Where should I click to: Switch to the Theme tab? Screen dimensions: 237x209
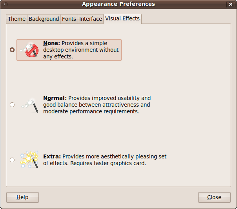click(16, 19)
